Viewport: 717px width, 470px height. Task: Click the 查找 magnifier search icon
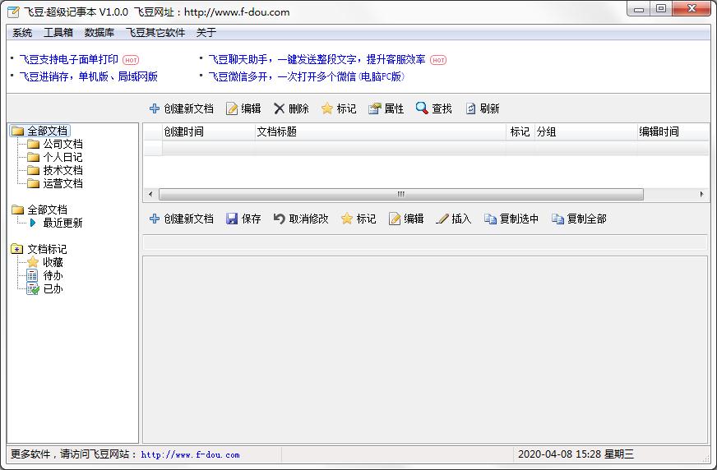click(422, 108)
